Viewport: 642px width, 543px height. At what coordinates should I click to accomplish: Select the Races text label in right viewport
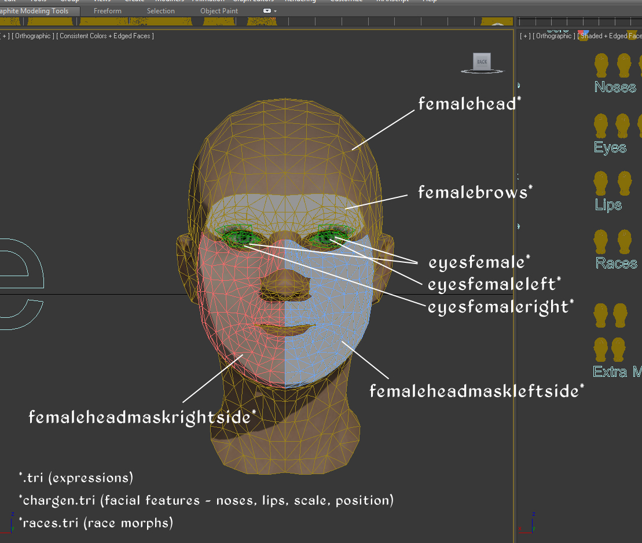tap(616, 263)
